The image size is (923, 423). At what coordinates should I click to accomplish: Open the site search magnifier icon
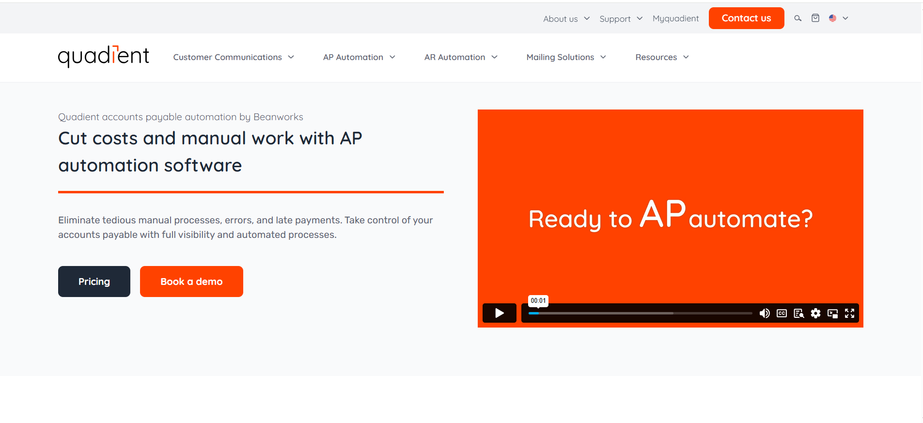pos(798,18)
